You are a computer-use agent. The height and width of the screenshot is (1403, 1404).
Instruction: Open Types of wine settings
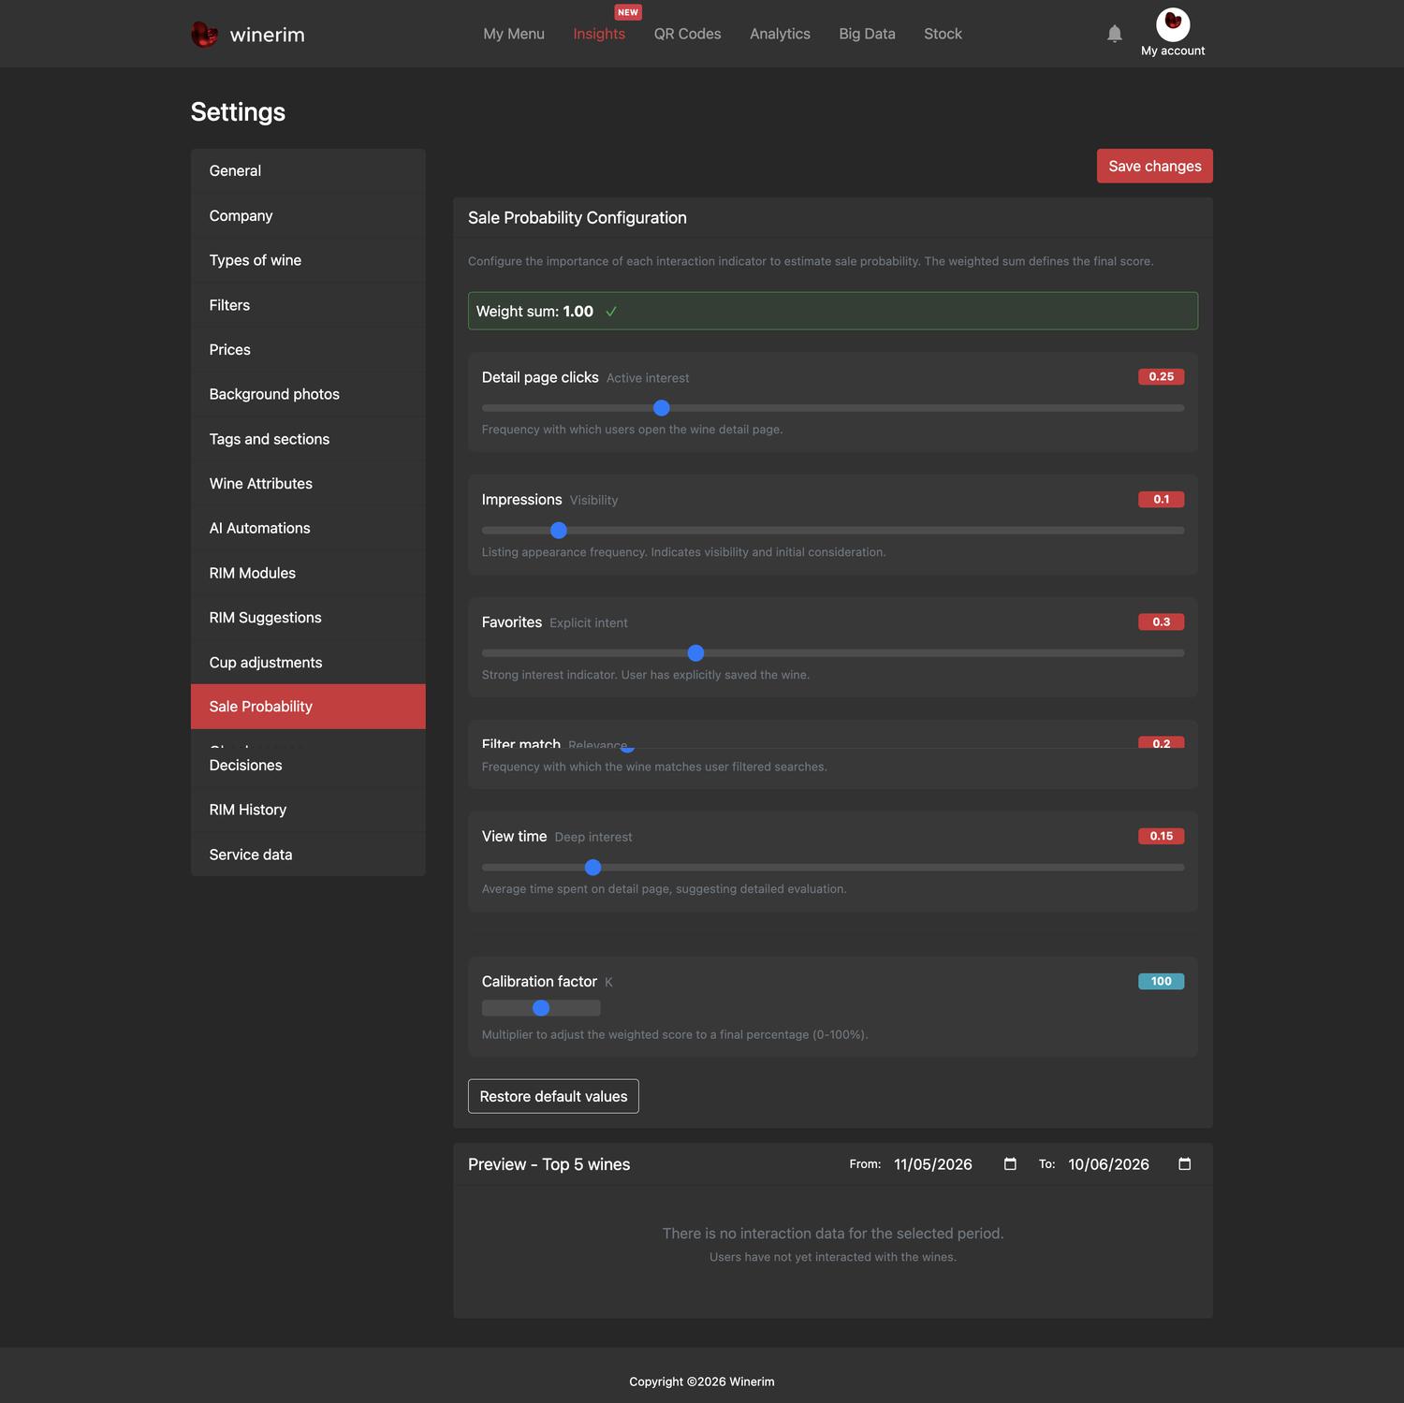308,260
